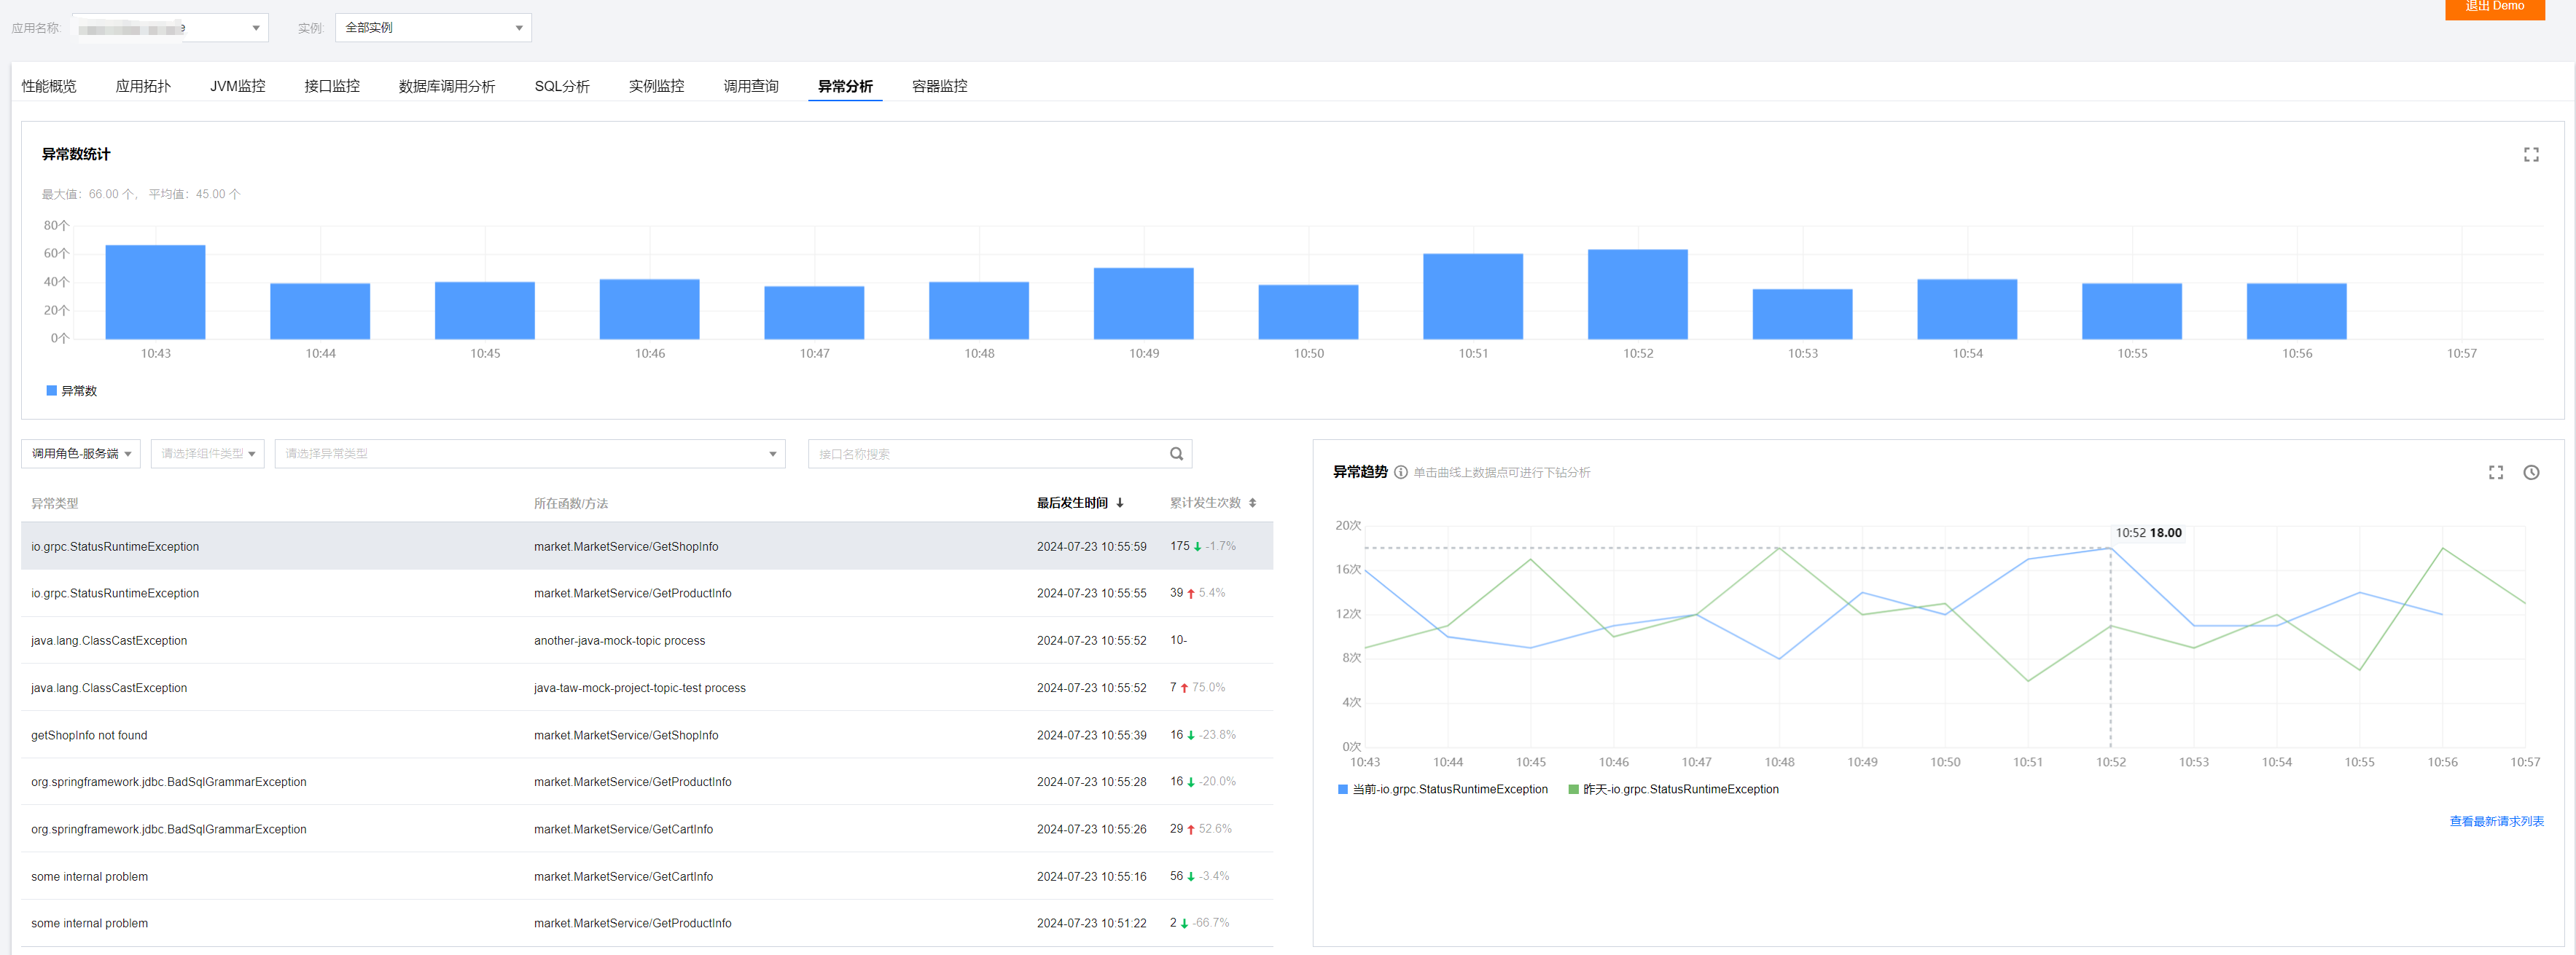This screenshot has height=955, width=2576.
Task: Toggle 异常数 legend in bar chart
Action: (x=71, y=390)
